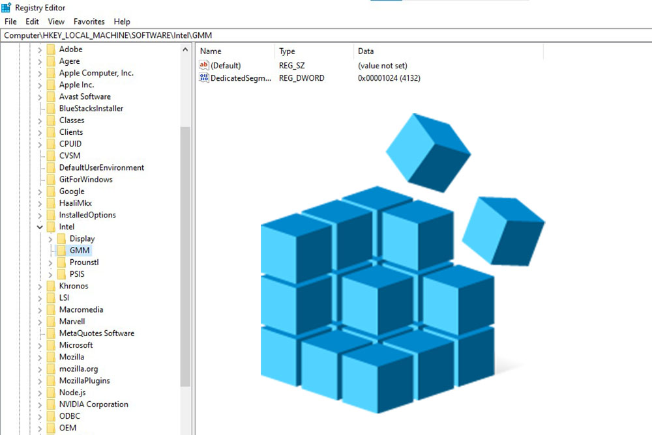The height and width of the screenshot is (435, 652).
Task: Click the registry path address bar
Action: pyautogui.click(x=261, y=35)
